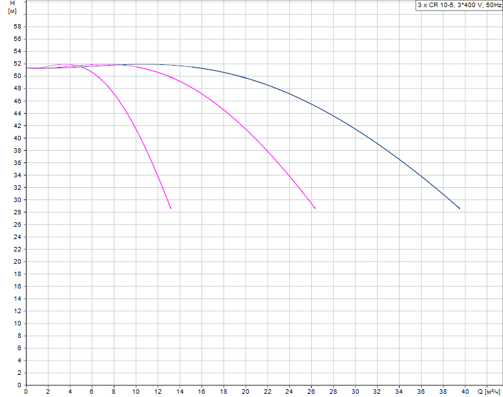This screenshot has height=397, width=503.
Task: Click the 30 tick on the Q axis
Action: click(355, 392)
